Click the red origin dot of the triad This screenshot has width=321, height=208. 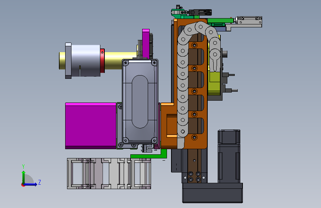pyautogui.click(x=23, y=185)
